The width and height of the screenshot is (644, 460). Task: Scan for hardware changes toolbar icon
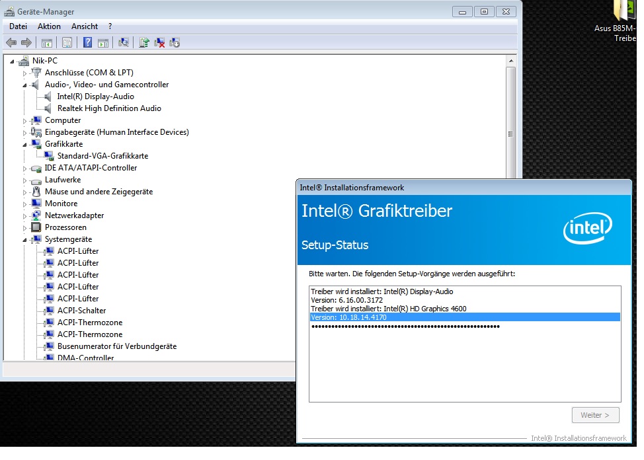pyautogui.click(x=123, y=43)
